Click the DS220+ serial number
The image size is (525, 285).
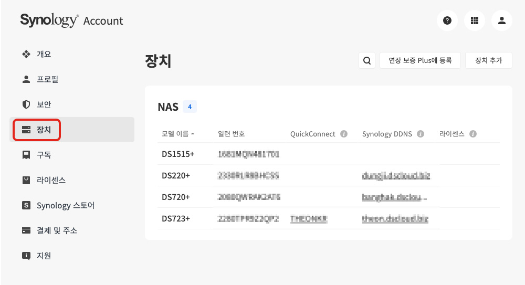tap(248, 175)
